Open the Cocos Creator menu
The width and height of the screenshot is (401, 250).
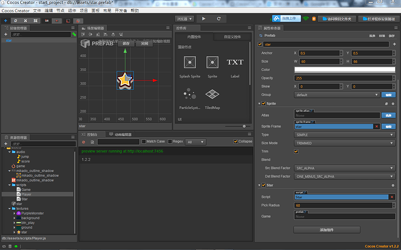(15, 10)
